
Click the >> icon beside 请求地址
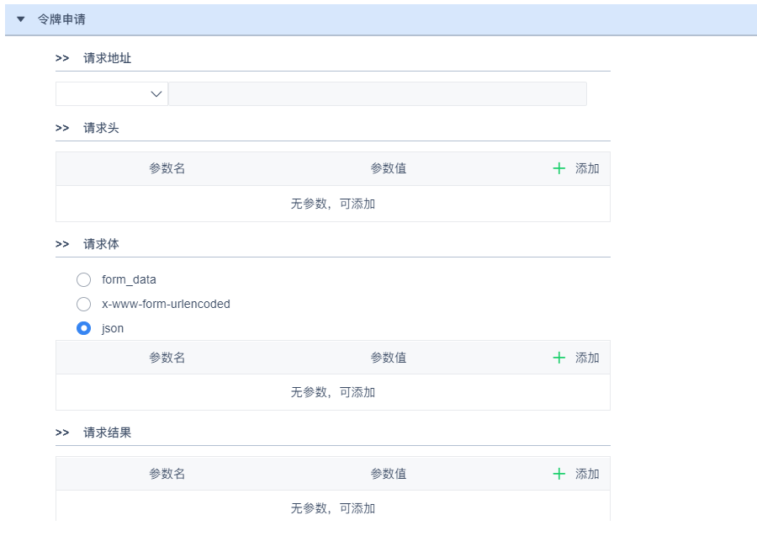point(62,58)
